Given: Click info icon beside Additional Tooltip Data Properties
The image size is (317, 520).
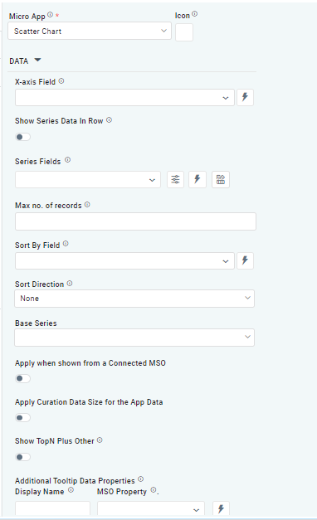Looking at the screenshot, I should pos(141,479).
